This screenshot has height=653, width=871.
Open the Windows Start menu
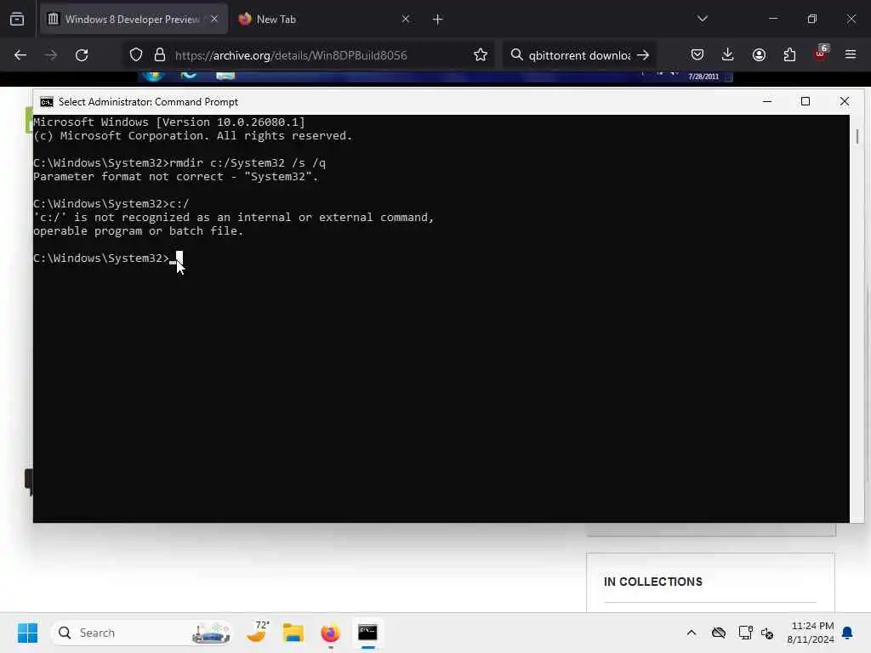27,633
